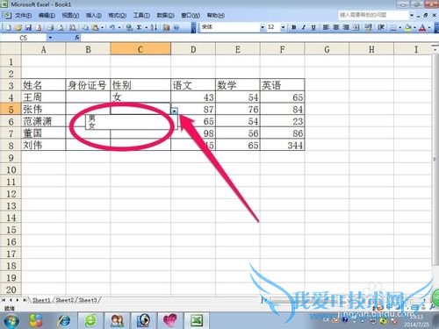Toggle underline formatting

313,27
